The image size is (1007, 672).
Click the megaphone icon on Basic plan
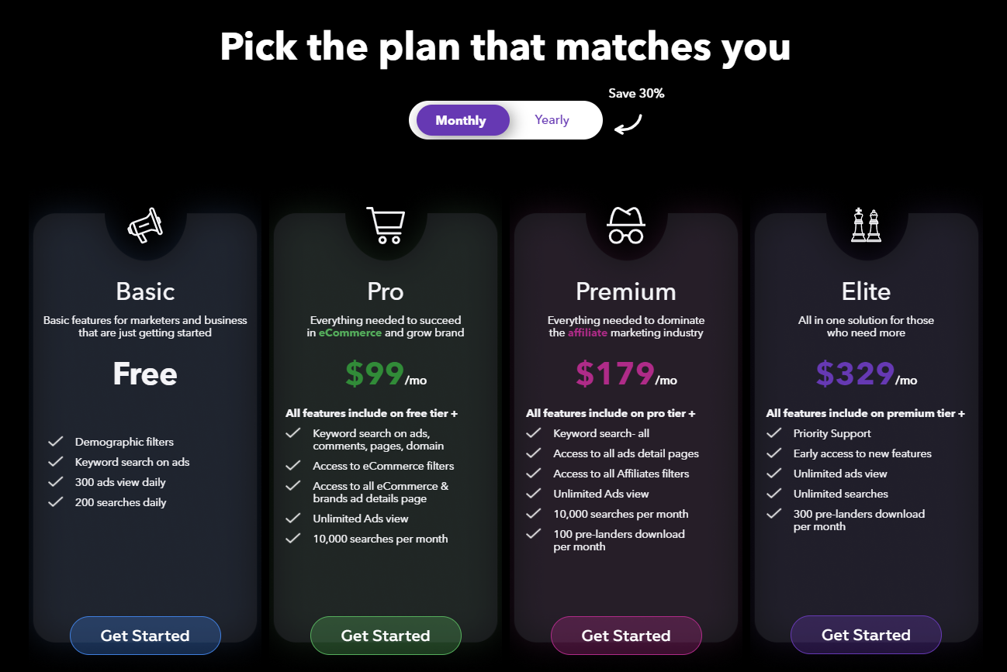click(x=145, y=225)
